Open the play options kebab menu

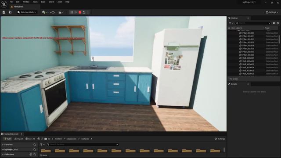88,12
